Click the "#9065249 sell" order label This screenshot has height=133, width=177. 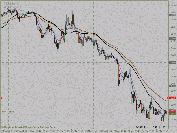(8, 112)
